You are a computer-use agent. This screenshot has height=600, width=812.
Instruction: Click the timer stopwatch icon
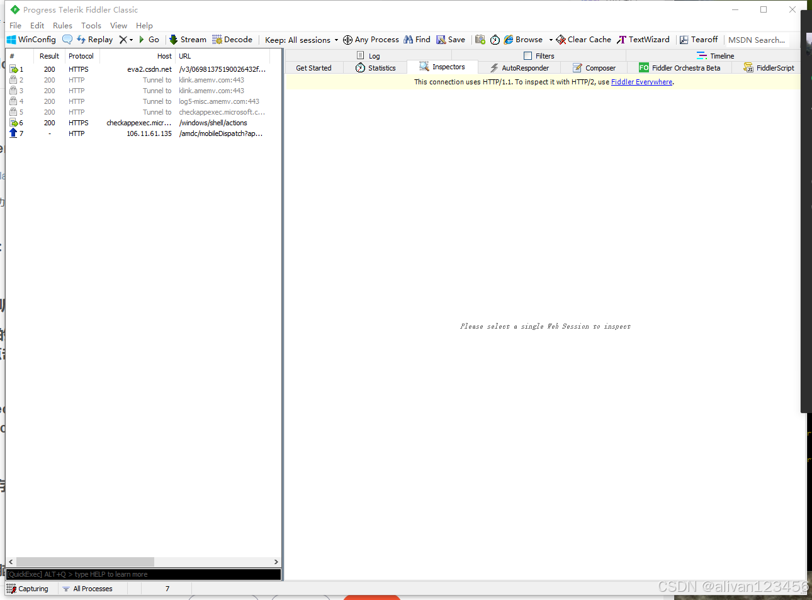pyautogui.click(x=495, y=40)
